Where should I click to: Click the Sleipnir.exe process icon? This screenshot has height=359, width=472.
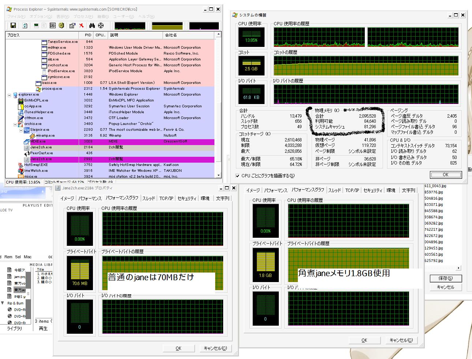click(27, 130)
